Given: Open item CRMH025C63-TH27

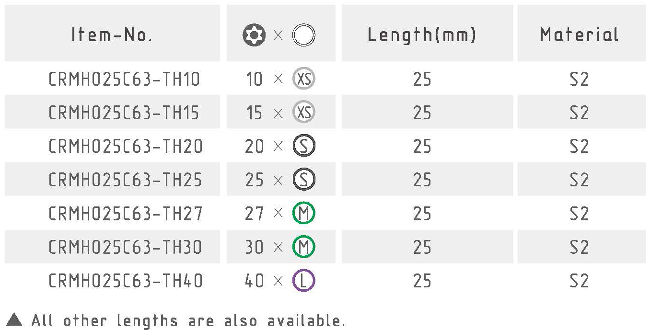Looking at the screenshot, I should point(125,213).
